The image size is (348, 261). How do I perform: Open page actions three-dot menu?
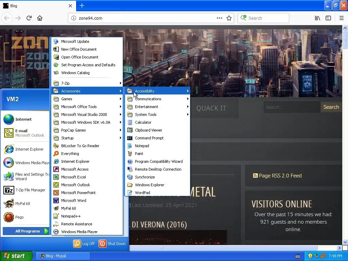point(219,18)
